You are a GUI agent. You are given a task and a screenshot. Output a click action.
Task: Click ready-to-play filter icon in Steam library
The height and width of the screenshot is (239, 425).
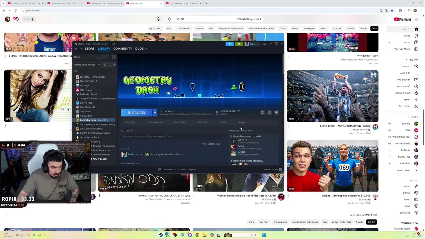114,65
